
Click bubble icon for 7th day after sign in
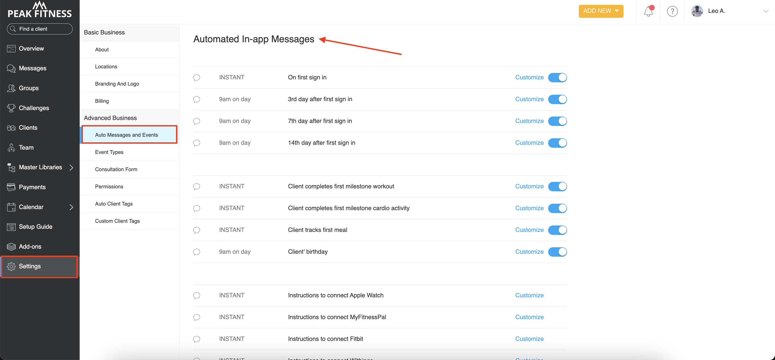tap(196, 121)
